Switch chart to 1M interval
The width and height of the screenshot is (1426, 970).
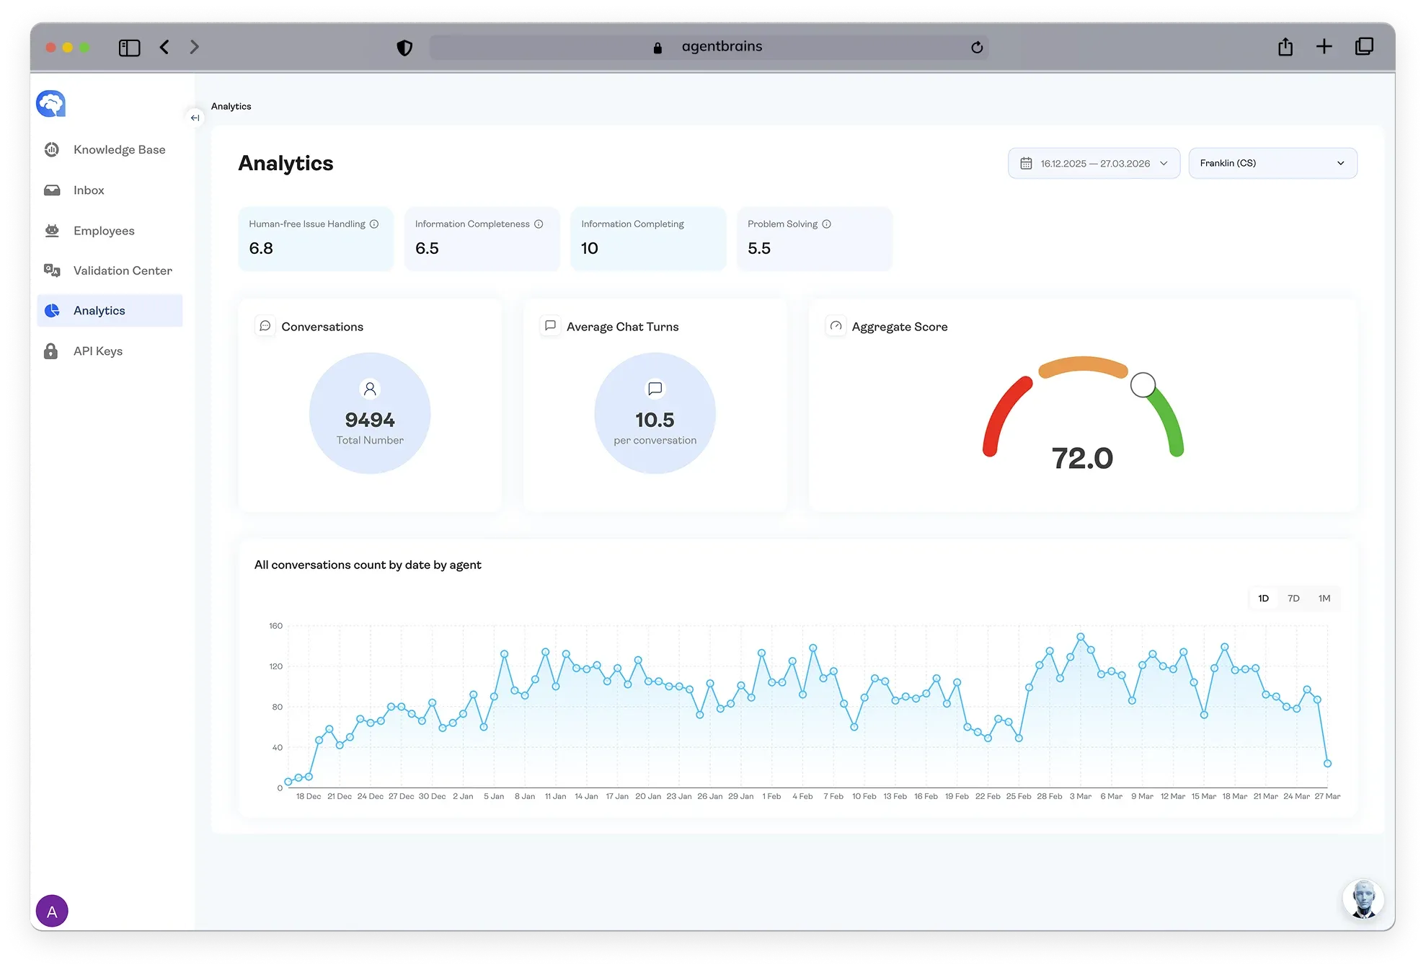pyautogui.click(x=1324, y=599)
